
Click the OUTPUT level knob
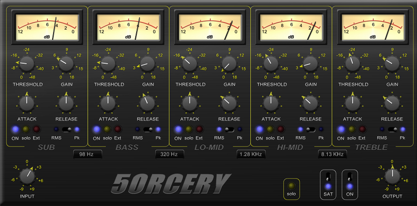coord(392,177)
